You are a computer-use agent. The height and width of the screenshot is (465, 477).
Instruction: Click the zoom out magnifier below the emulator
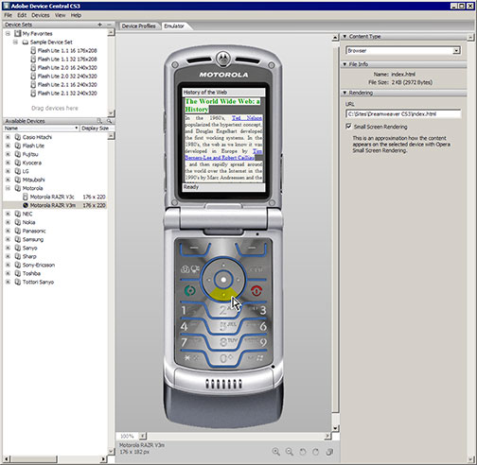coord(290,452)
